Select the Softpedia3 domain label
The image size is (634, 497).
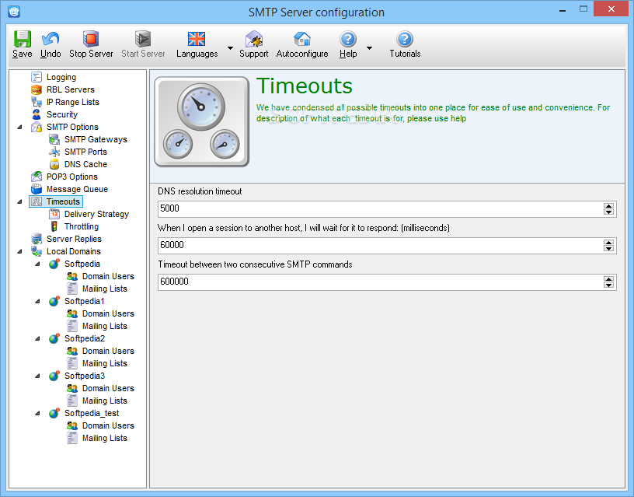[85, 376]
